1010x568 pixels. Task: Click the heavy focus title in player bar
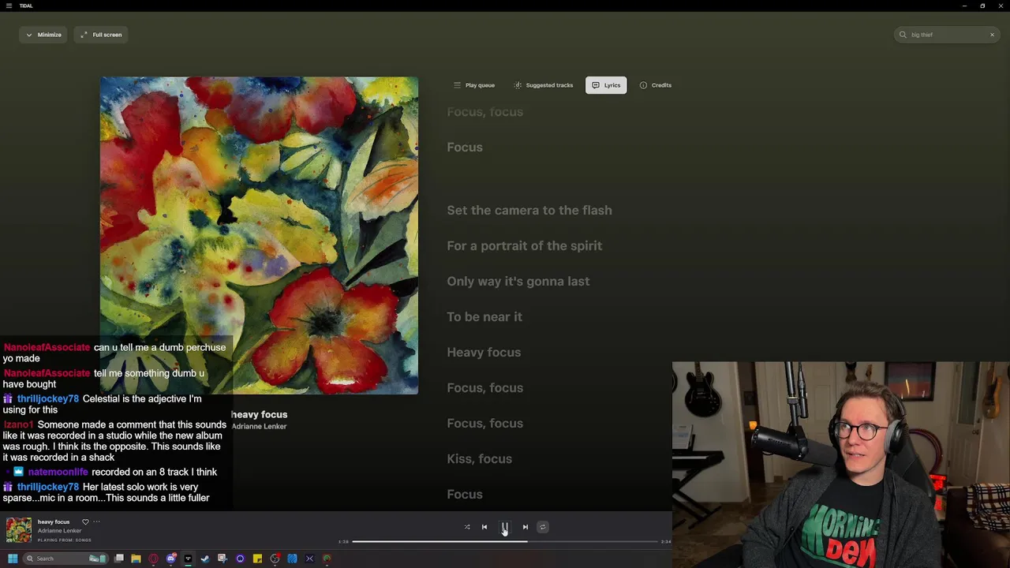click(54, 521)
